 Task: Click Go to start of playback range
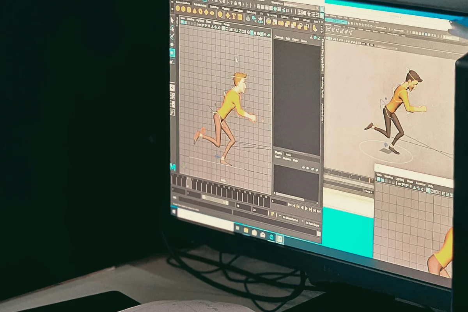tap(290, 204)
